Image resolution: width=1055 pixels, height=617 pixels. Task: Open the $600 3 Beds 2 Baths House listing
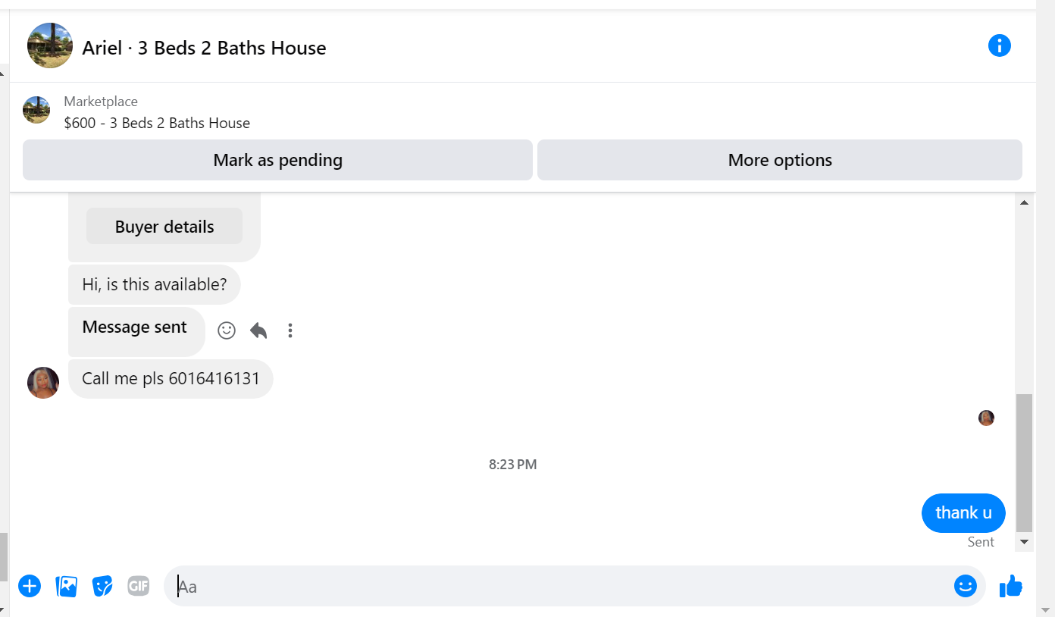tap(157, 123)
